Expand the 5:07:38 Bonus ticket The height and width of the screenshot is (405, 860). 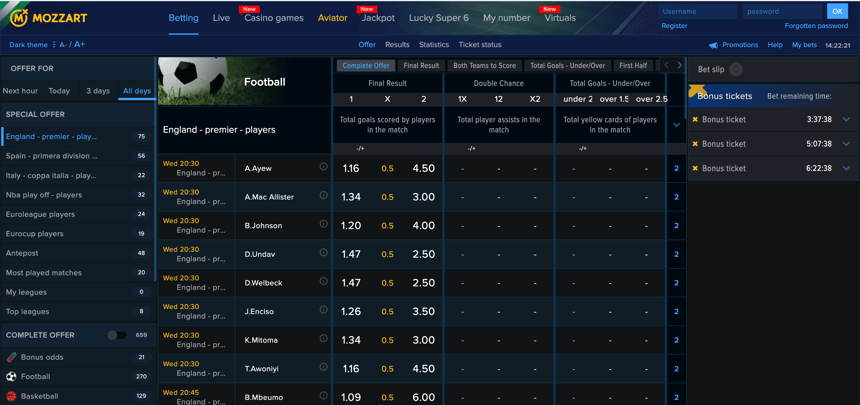(x=846, y=144)
